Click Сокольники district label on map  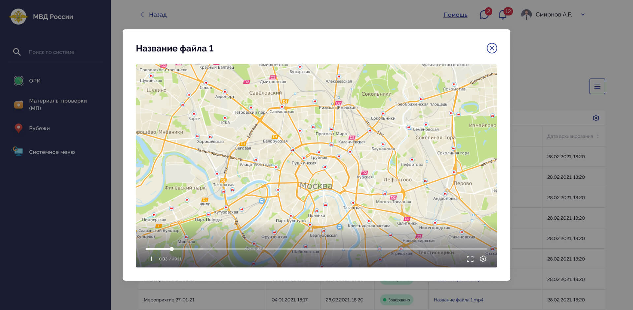[377, 94]
